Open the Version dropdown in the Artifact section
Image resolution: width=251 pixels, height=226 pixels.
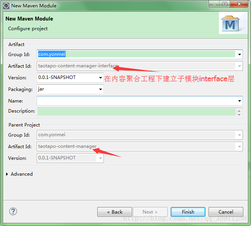pyautogui.click(x=100, y=78)
